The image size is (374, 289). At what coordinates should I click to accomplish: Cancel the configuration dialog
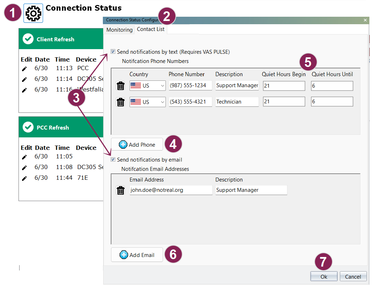coord(353,277)
